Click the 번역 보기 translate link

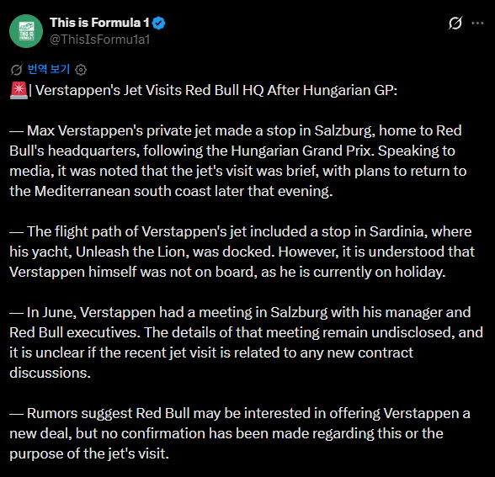pos(49,69)
